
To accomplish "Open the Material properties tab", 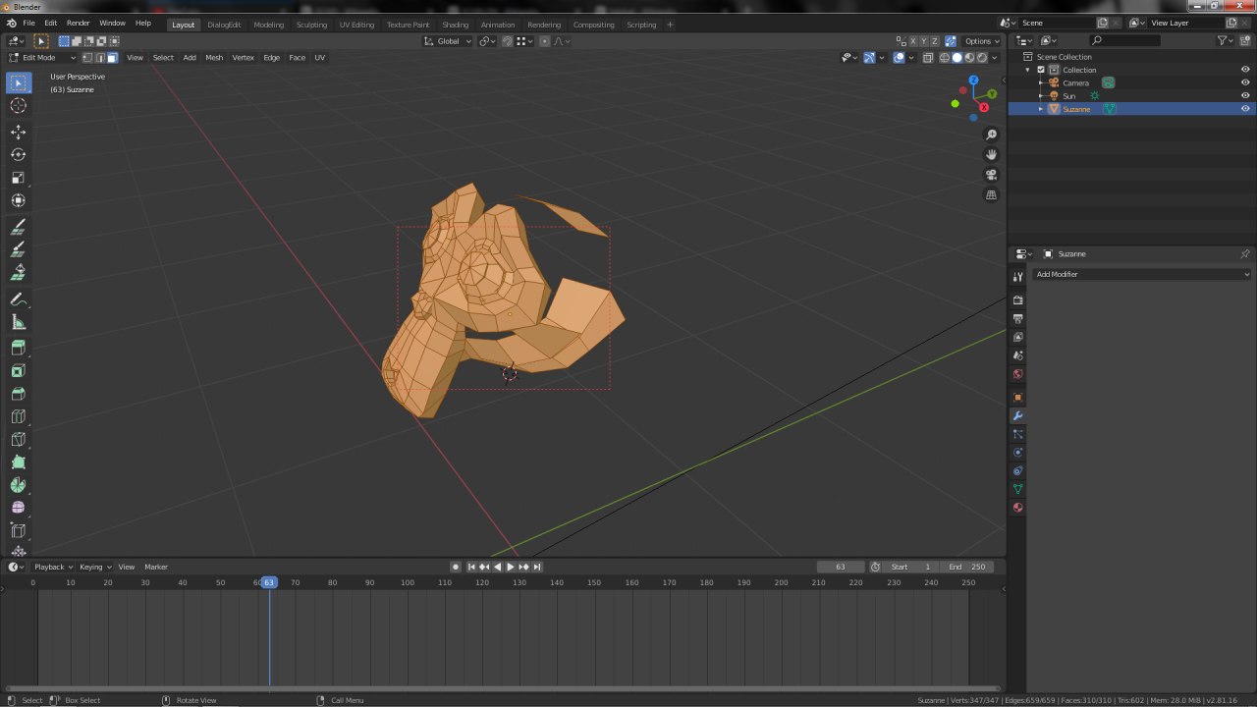I will (1017, 508).
